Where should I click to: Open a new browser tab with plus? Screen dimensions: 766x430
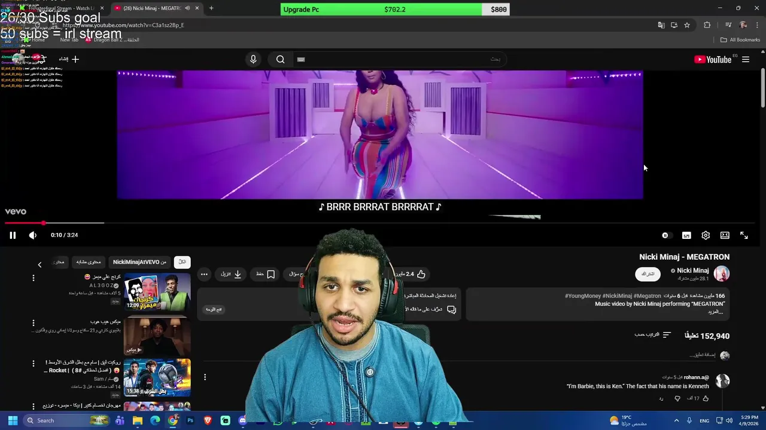click(211, 8)
